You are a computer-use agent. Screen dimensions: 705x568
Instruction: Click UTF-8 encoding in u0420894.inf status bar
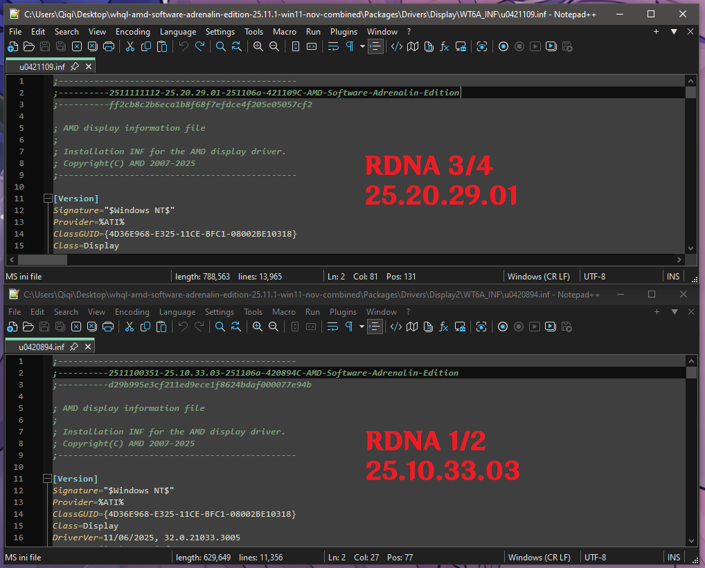tap(596, 557)
